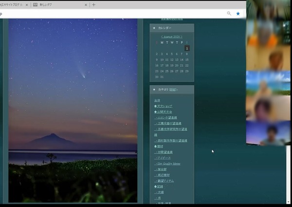292x207 pixels.
Task: Open the 五藤光学研究所の望遠鏡 category link
Action: [x=171, y=129]
